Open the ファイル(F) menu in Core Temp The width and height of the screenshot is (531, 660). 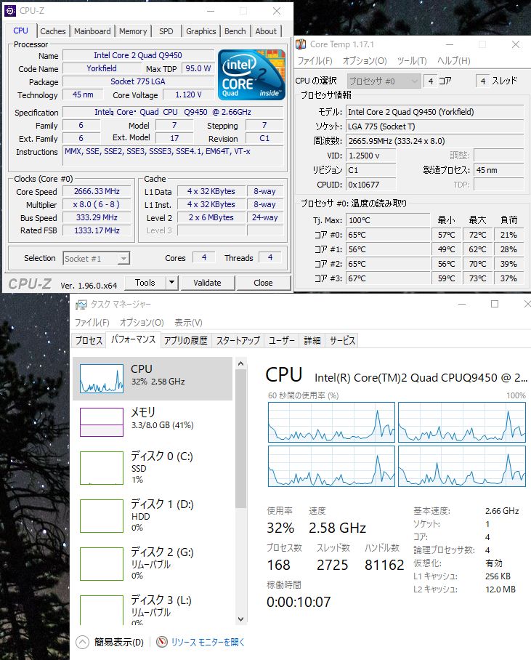pos(315,61)
